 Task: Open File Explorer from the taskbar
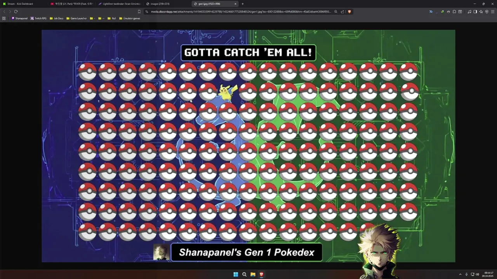click(253, 274)
